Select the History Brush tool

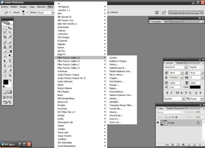pyautogui.click(x=10, y=47)
